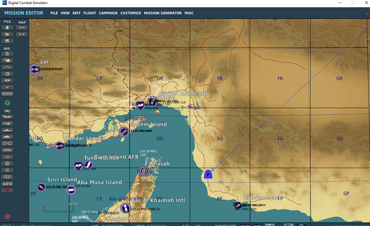The image size is (370, 226).
Task: Open mission options checkmark icon
Action: pos(7,87)
